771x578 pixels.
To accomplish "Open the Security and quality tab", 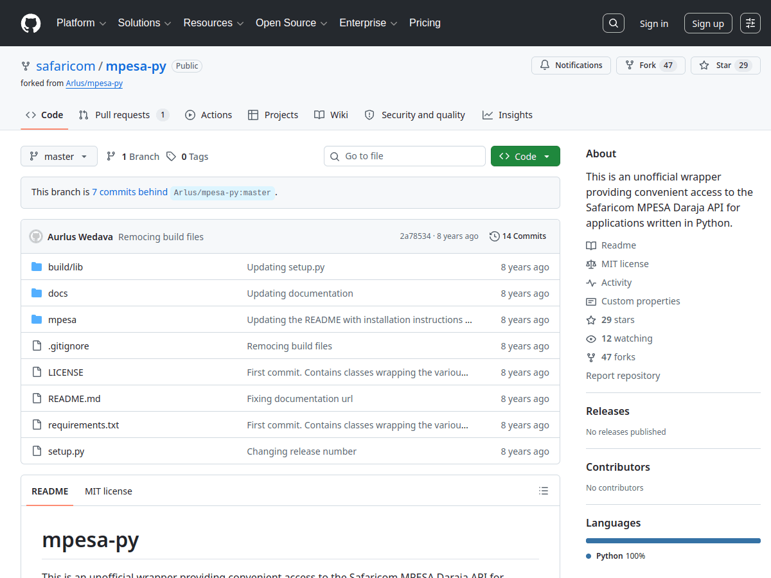I will [x=414, y=115].
